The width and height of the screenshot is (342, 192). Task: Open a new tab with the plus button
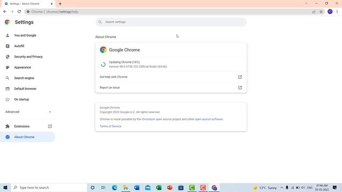[60, 4]
